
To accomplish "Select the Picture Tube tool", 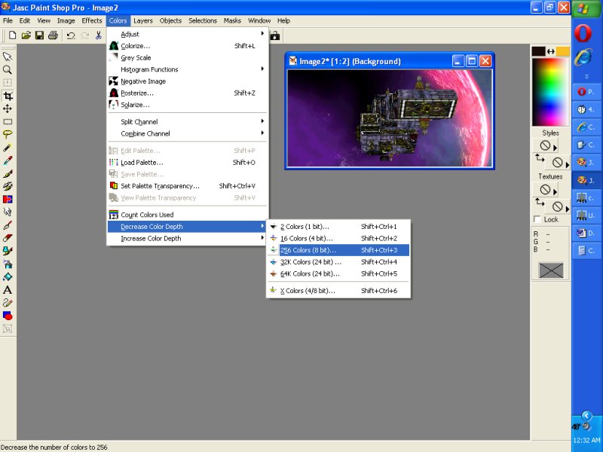I will (8, 251).
